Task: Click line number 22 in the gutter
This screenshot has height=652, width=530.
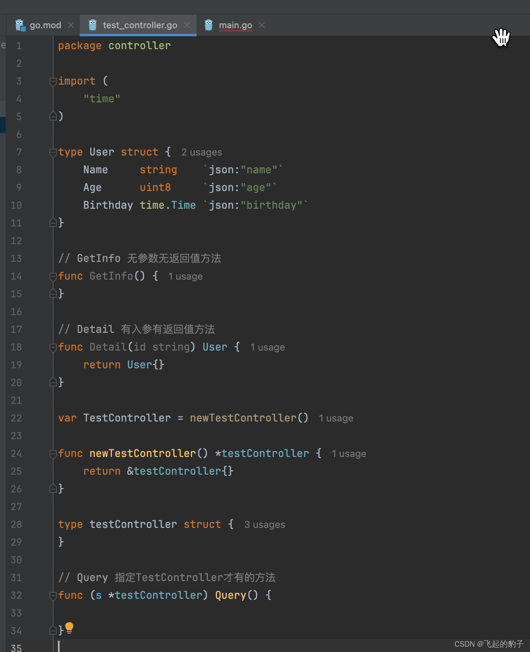Action: pyautogui.click(x=16, y=418)
